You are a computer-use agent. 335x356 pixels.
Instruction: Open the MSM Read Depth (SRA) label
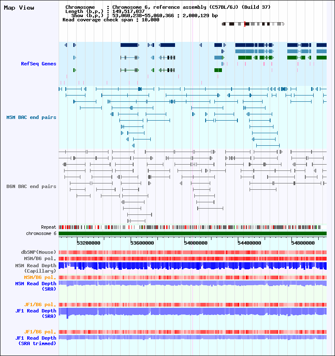(36, 286)
